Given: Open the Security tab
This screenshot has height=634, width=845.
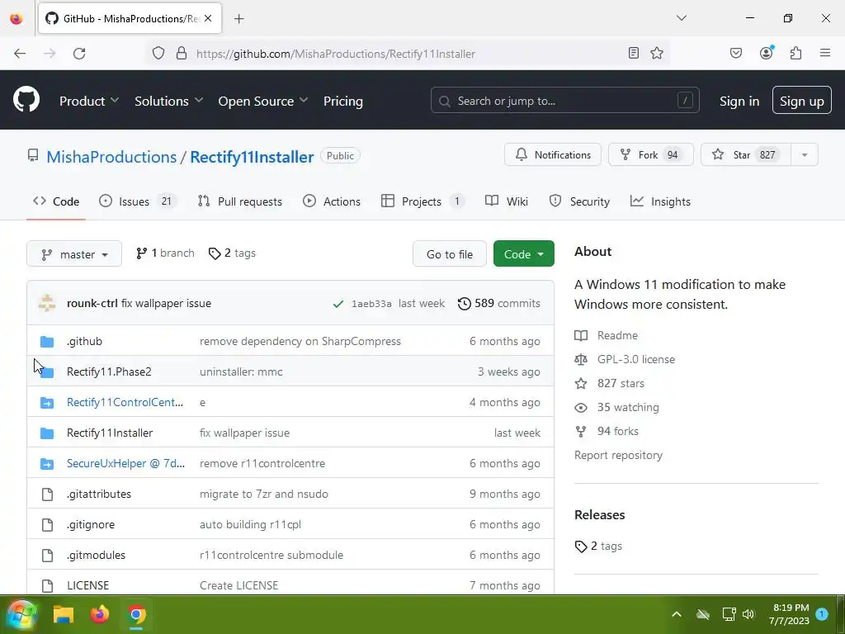Looking at the screenshot, I should (579, 201).
